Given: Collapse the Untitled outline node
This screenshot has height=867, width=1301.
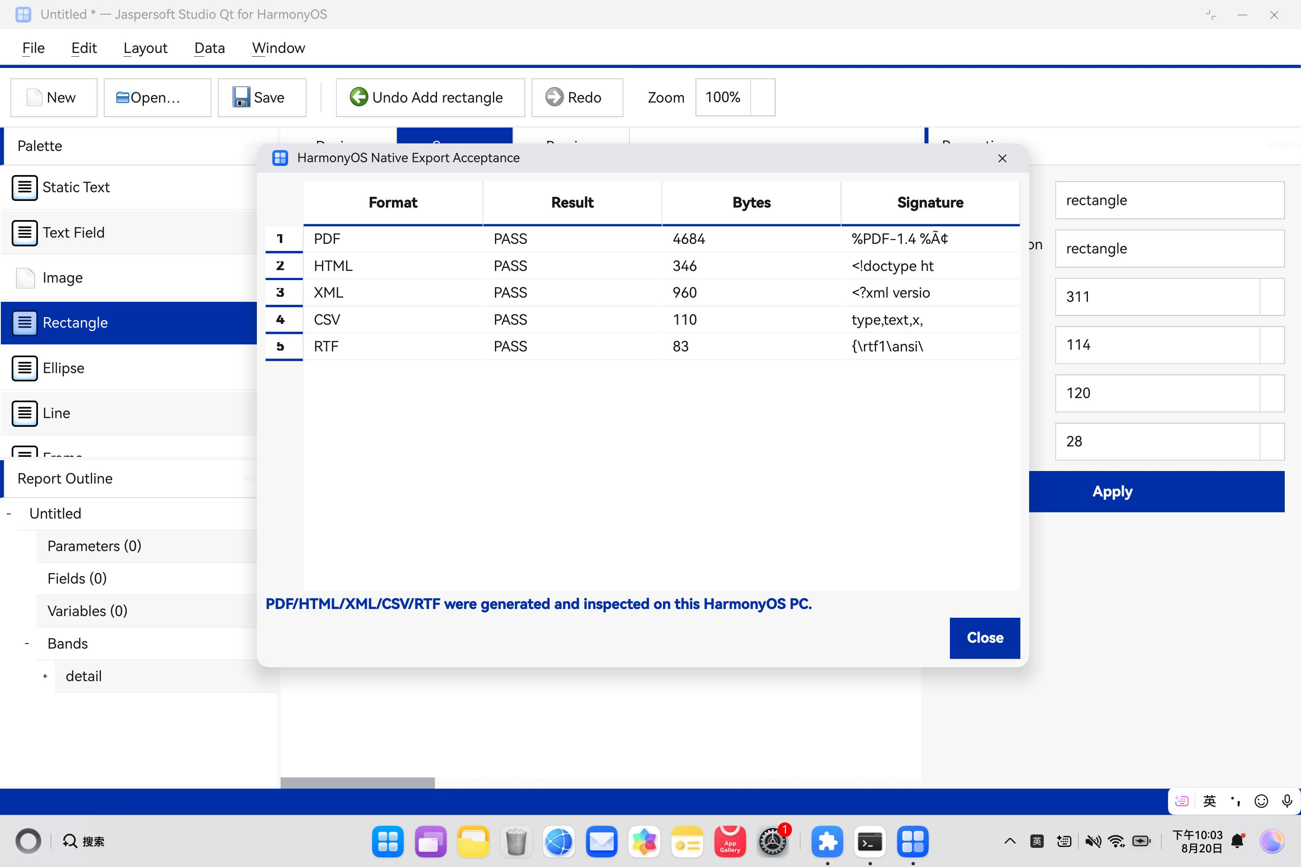Looking at the screenshot, I should coord(9,514).
